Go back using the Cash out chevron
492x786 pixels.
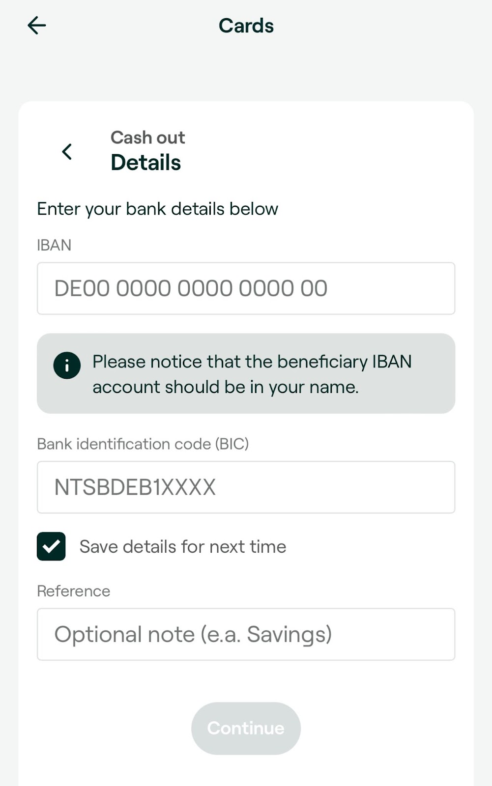(67, 152)
